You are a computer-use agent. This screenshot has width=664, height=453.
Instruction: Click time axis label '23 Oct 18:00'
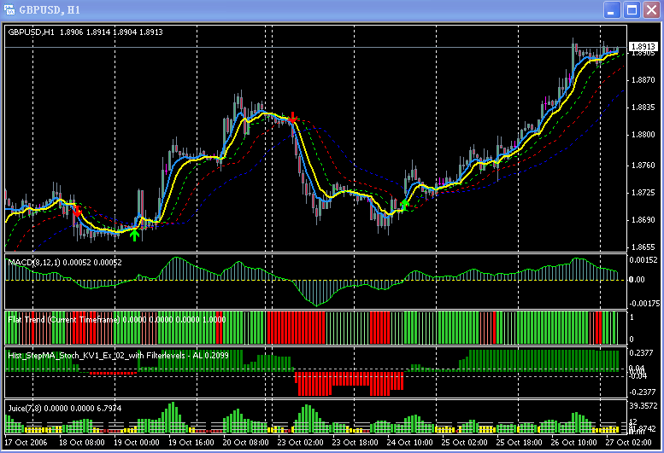[355, 443]
